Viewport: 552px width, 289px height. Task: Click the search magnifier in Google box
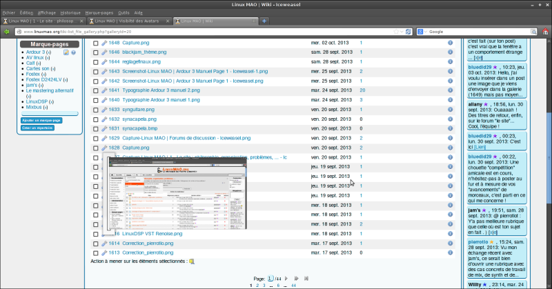coord(533,32)
